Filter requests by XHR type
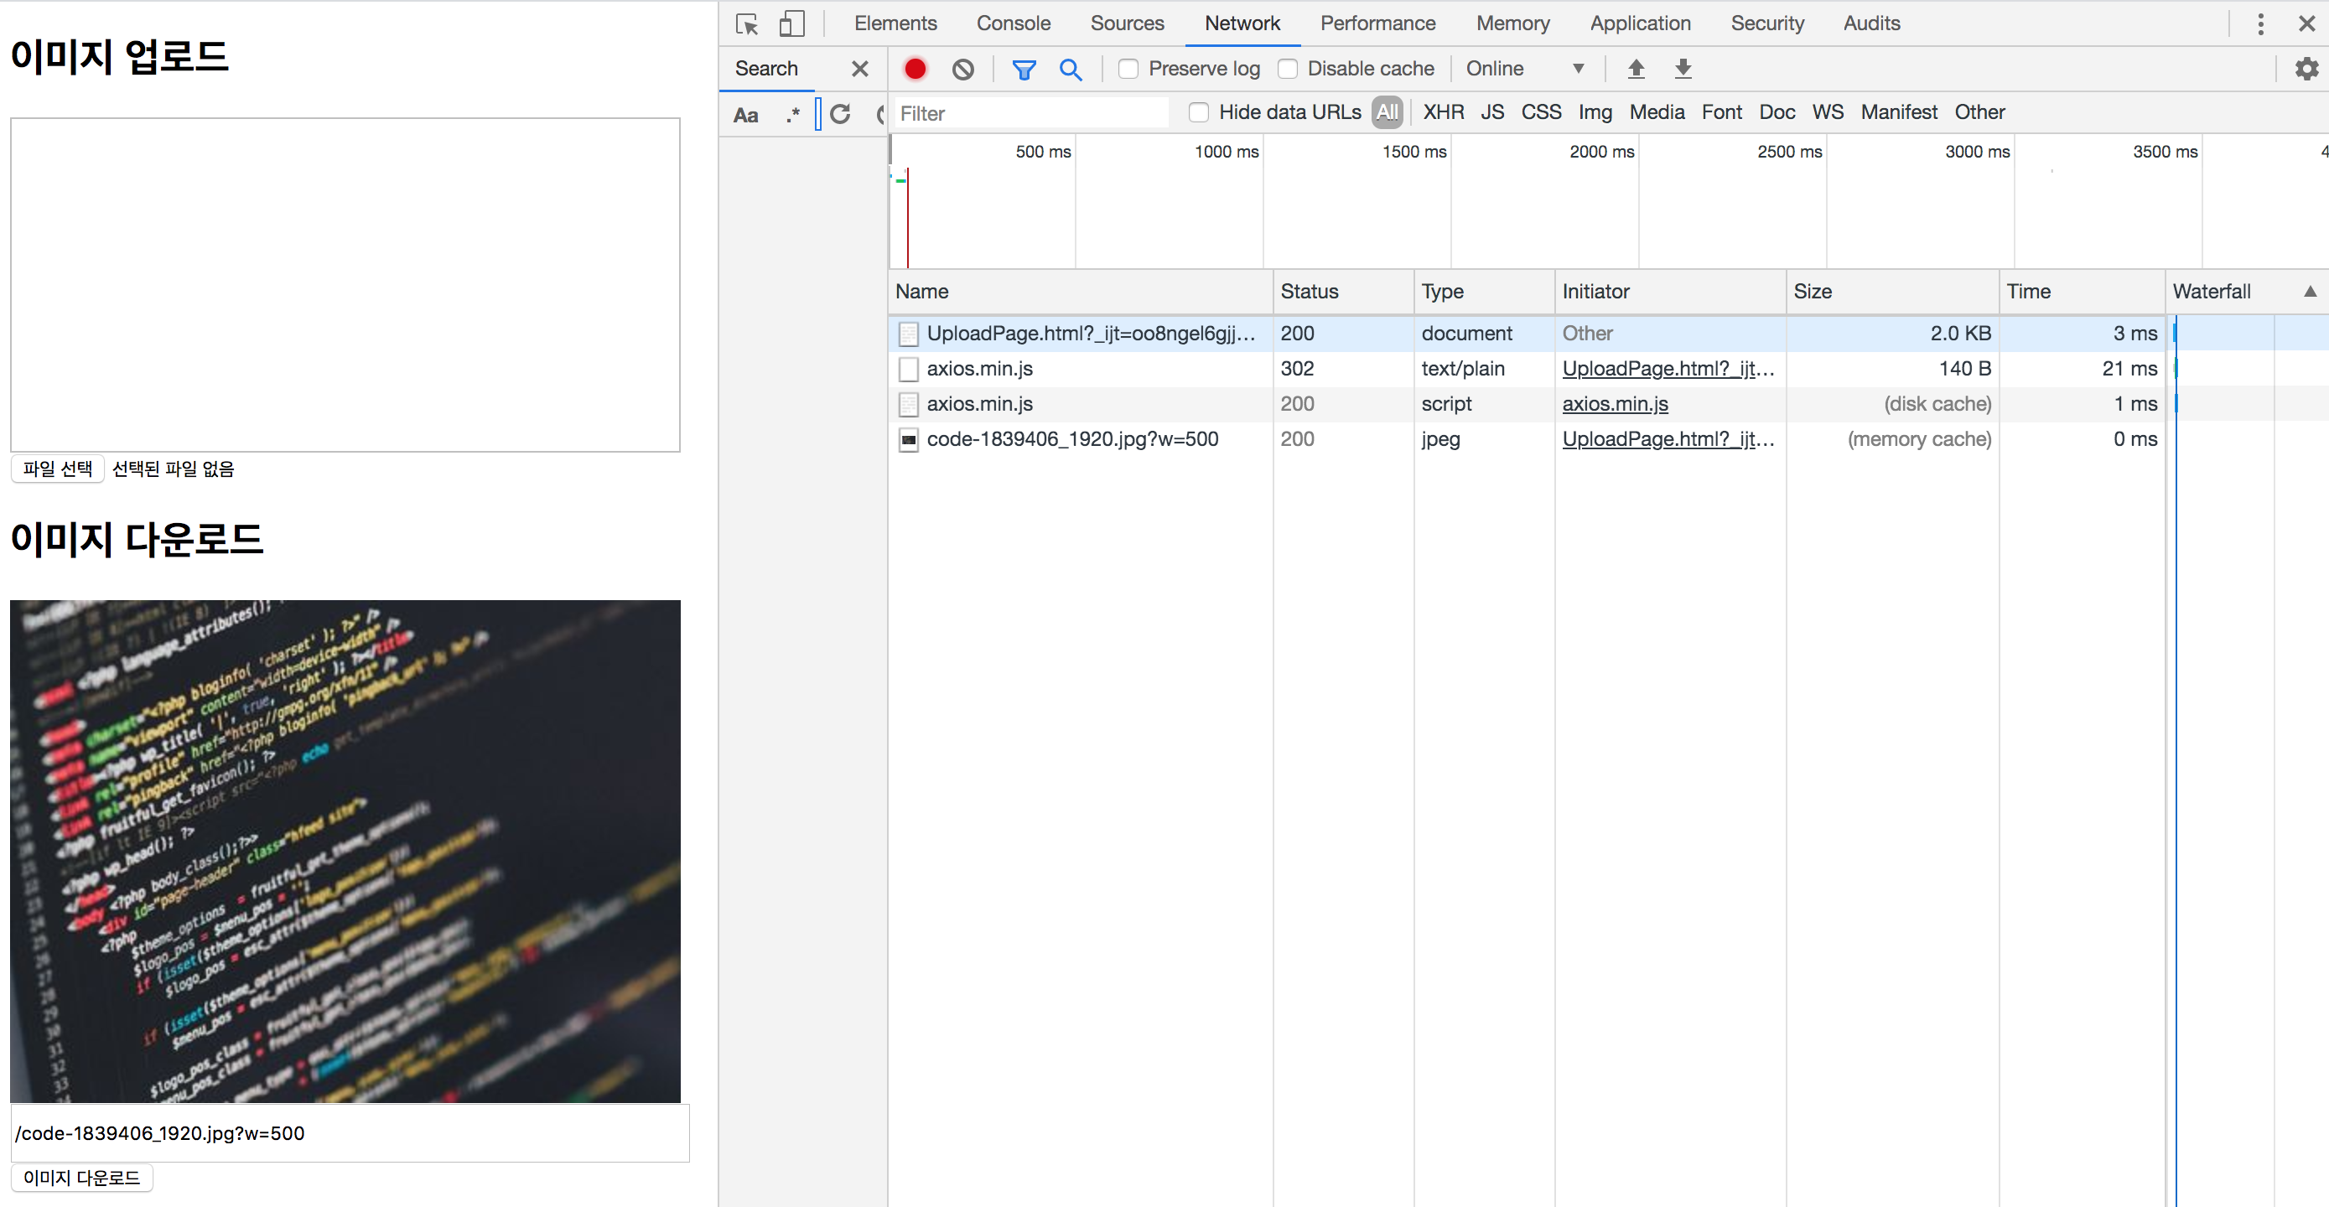Viewport: 2329px width, 1207px height. click(x=1443, y=112)
